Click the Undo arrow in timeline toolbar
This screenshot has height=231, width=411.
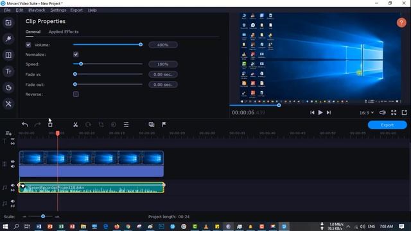[25, 124]
